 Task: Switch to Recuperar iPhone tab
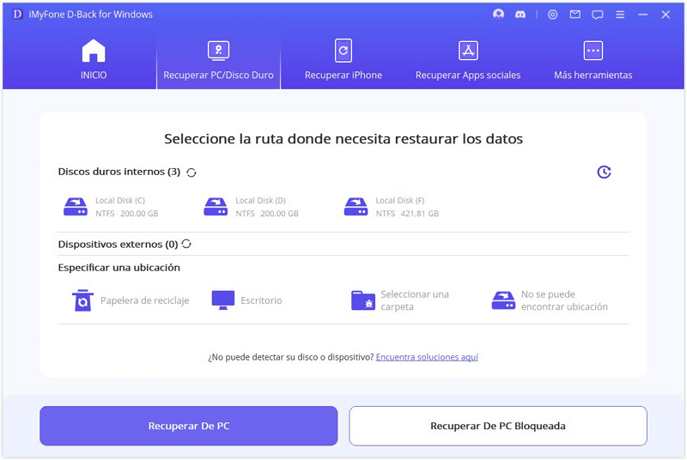pyautogui.click(x=343, y=60)
